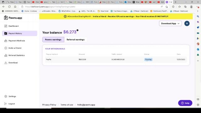Refresh the browser page
The width and height of the screenshot is (201, 113).
[9, 7]
